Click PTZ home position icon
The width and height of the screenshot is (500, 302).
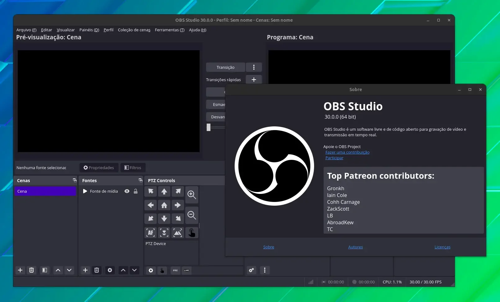[164, 205]
